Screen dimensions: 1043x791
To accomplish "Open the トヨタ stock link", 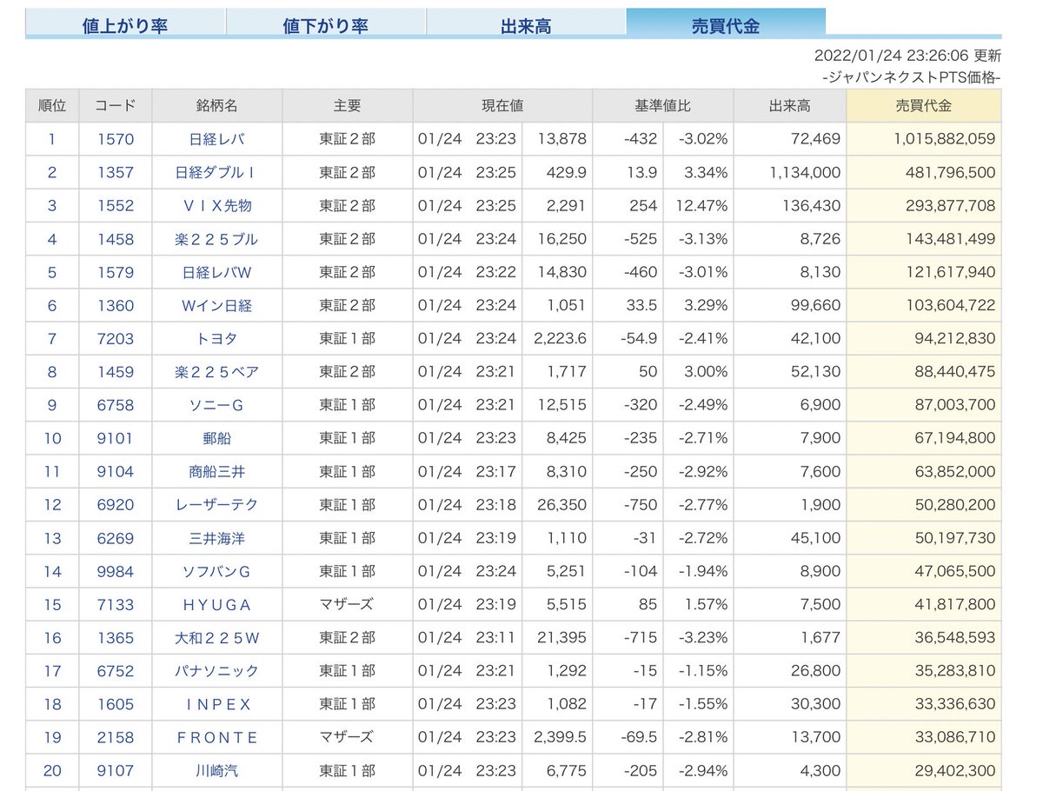I will coord(216,338).
